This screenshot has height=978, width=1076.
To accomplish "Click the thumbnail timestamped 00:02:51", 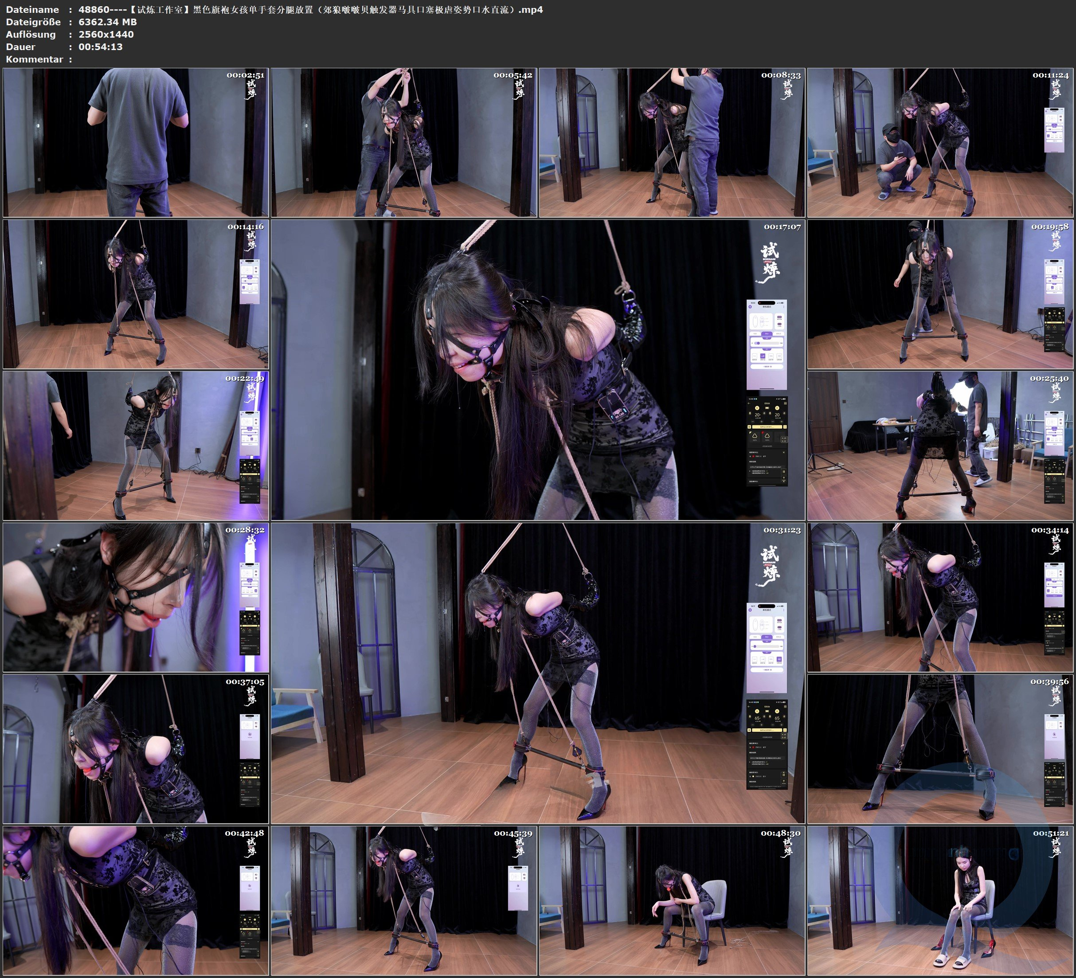I will coord(136,142).
